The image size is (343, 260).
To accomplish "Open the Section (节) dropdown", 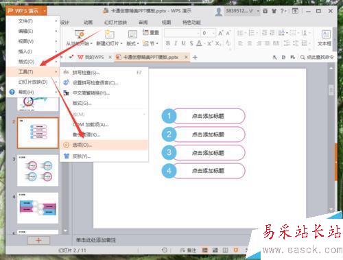I will tap(150, 43).
